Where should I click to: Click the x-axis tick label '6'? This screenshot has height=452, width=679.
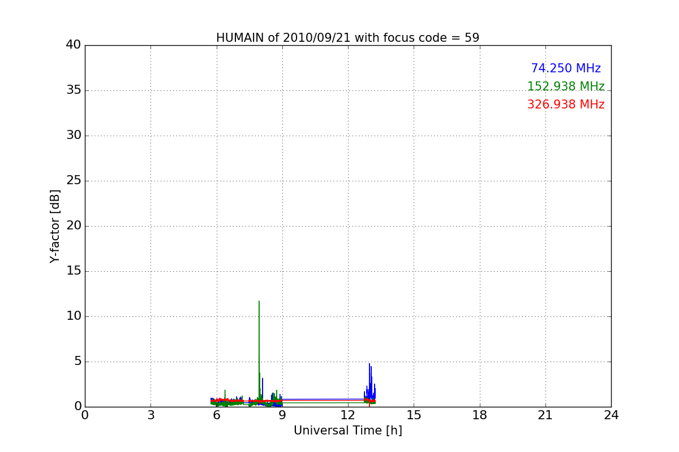click(x=216, y=415)
